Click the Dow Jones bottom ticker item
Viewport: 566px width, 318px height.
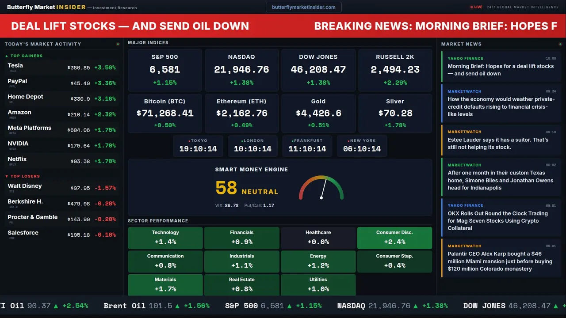coord(514,306)
